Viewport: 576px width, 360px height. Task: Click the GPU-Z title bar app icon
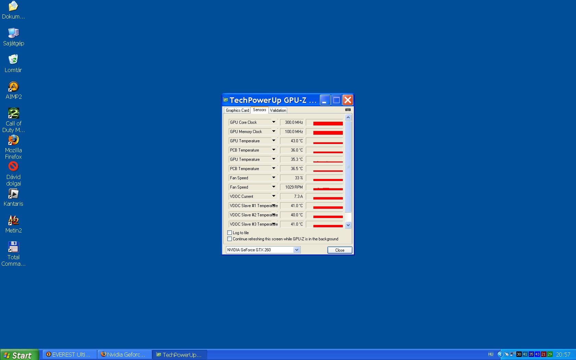pos(226,100)
